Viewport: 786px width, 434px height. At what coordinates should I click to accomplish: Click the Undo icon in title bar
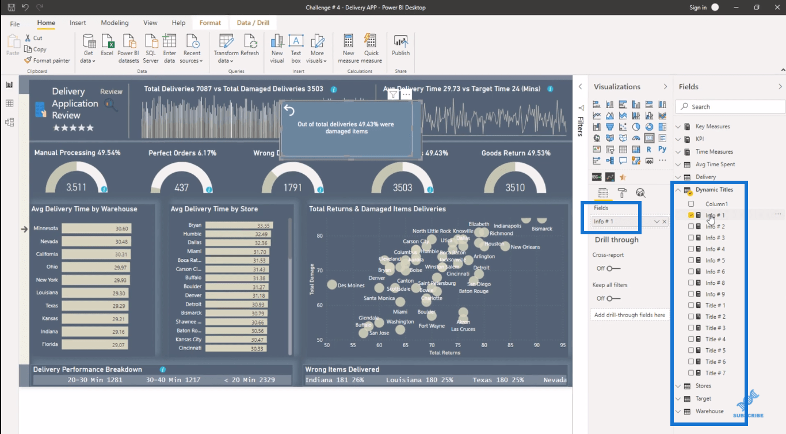click(x=25, y=7)
